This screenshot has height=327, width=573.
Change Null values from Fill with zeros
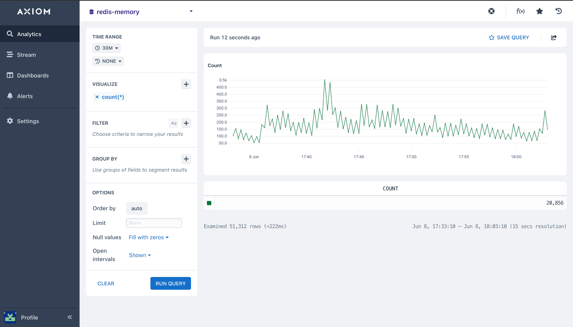tap(149, 237)
